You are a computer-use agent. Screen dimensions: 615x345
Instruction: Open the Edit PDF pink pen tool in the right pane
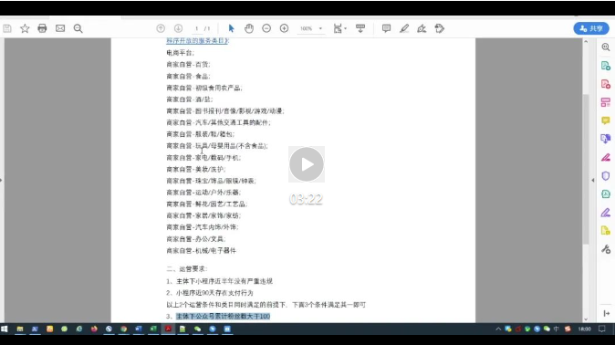coord(606,157)
